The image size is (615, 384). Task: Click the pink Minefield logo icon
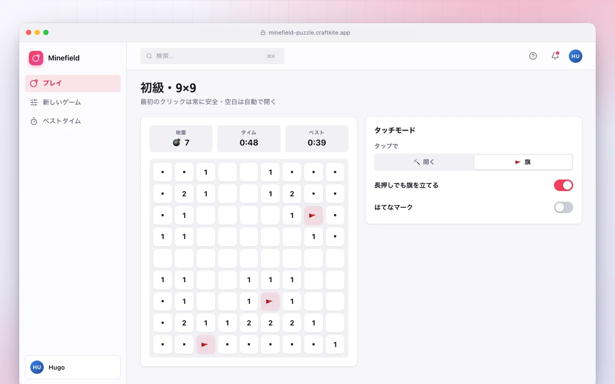coord(36,58)
